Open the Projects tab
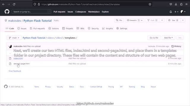 tap(68, 29)
